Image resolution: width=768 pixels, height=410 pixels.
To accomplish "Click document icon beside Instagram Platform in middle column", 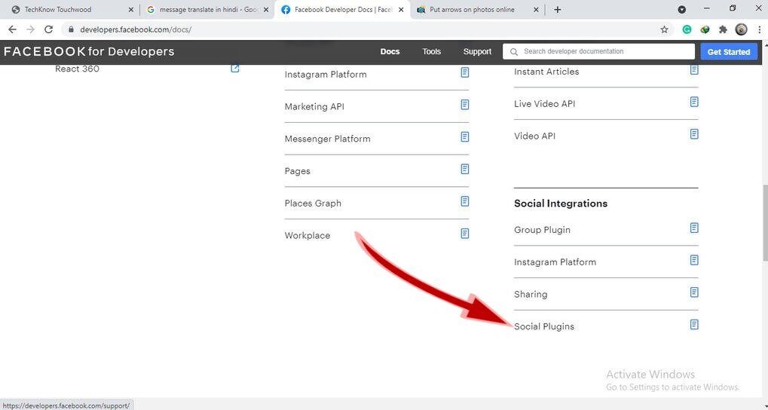I will tap(465, 72).
